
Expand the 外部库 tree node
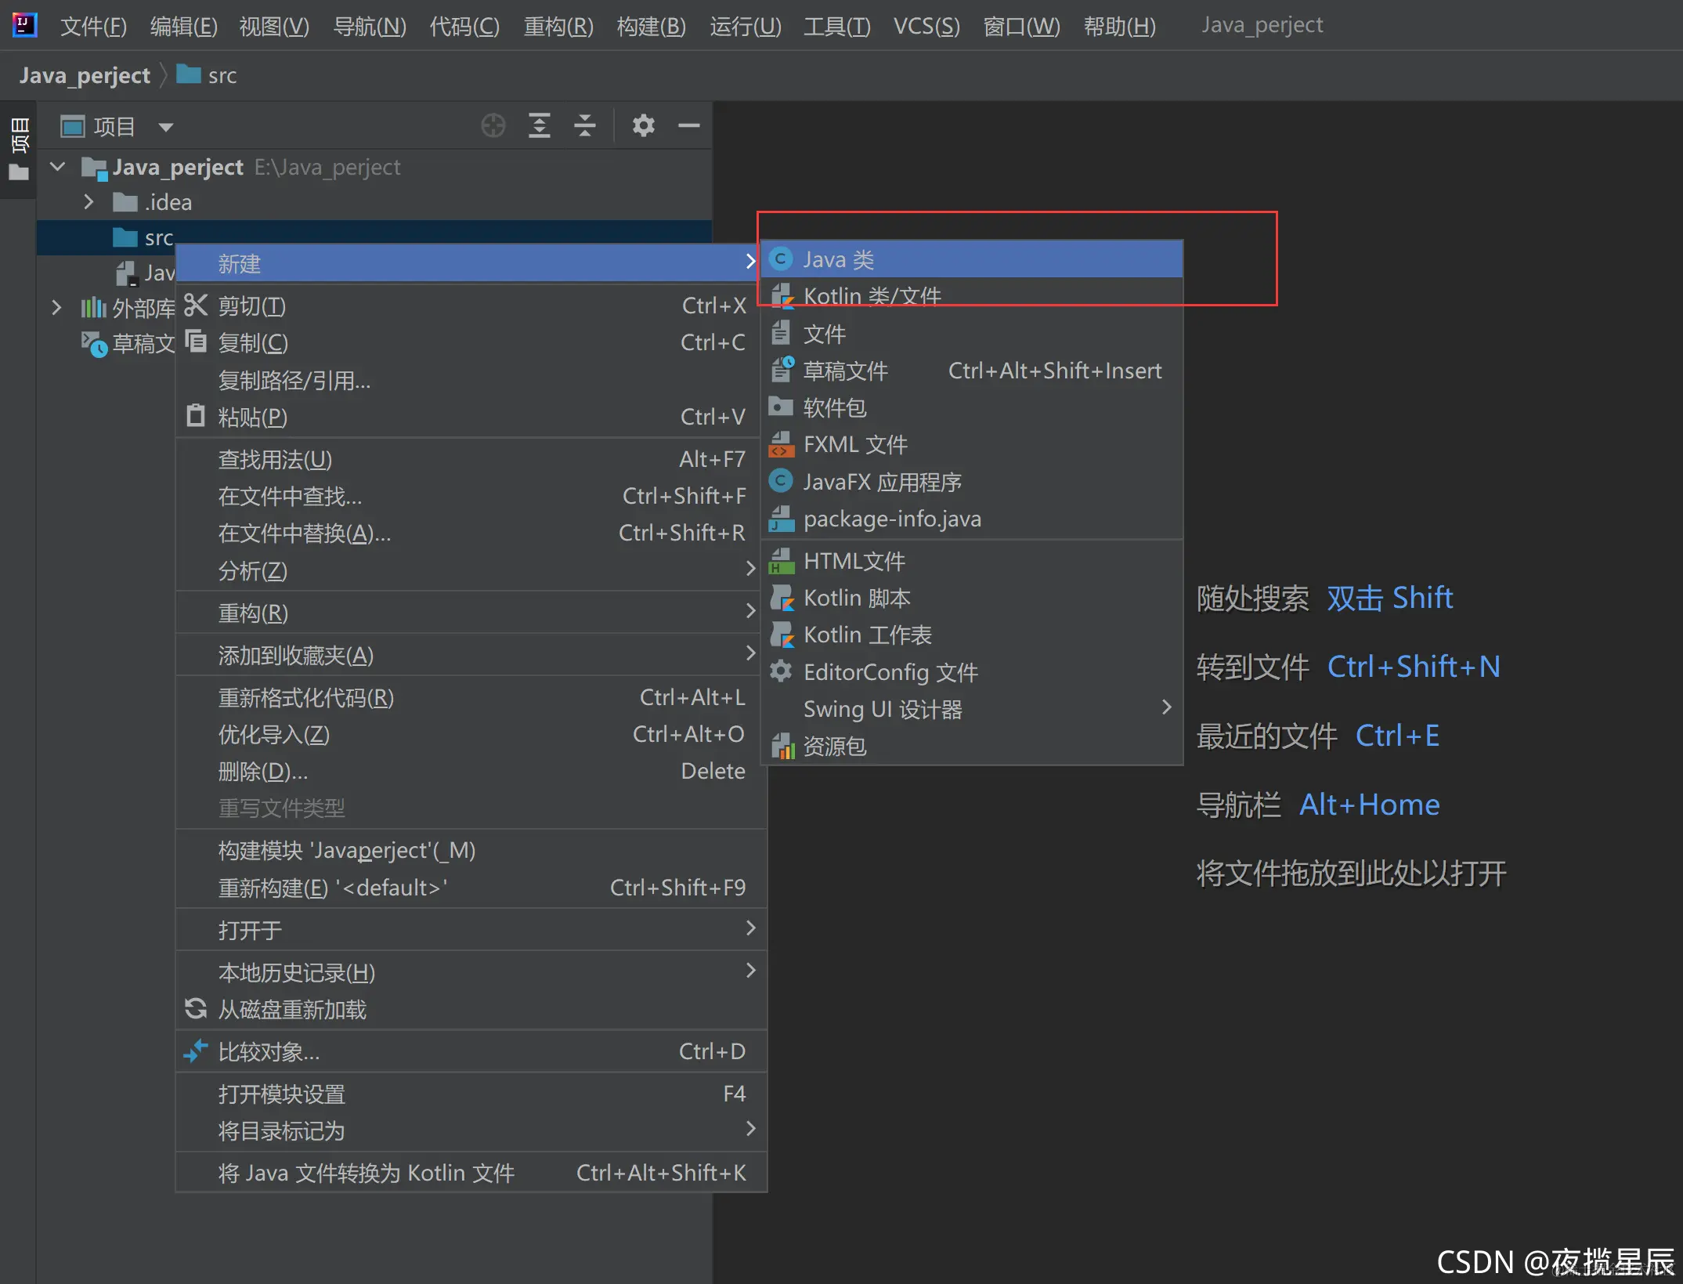[56, 308]
